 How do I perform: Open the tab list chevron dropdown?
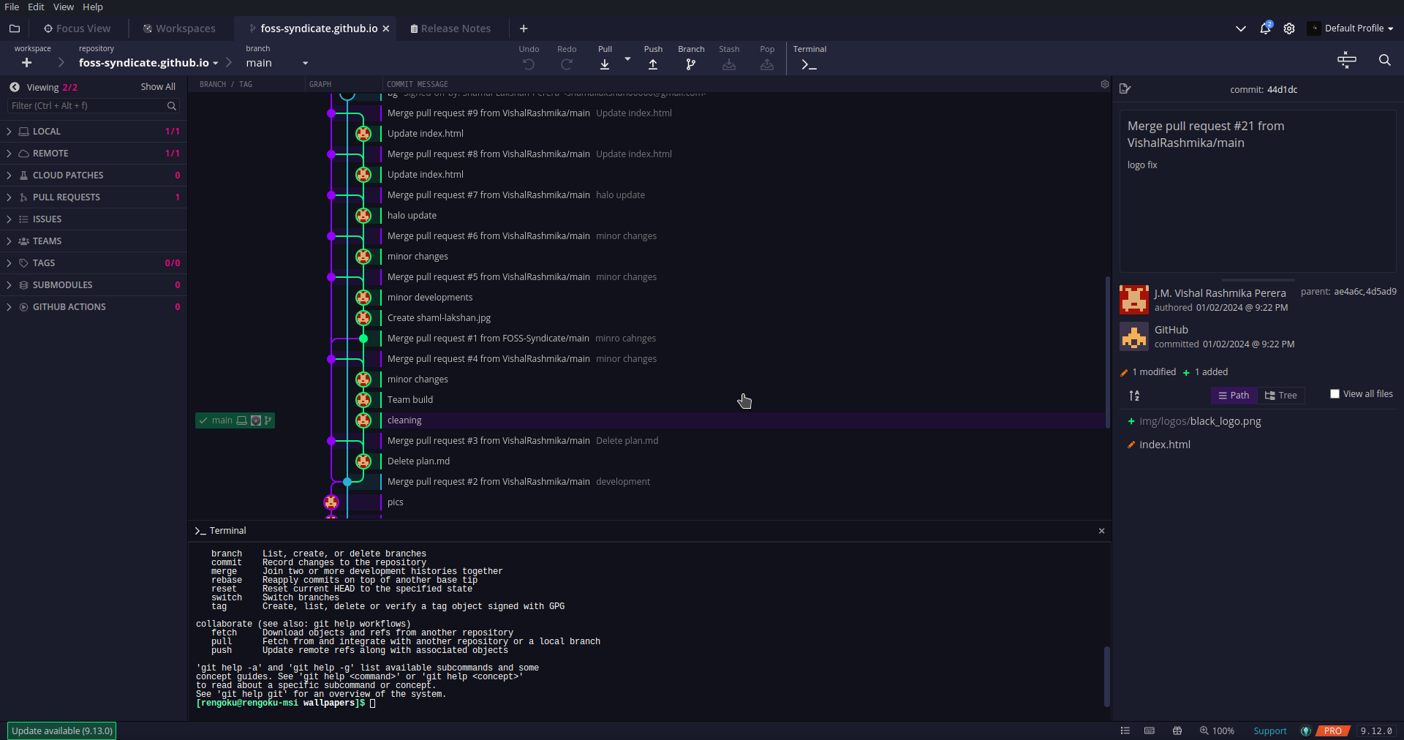pos(1241,29)
